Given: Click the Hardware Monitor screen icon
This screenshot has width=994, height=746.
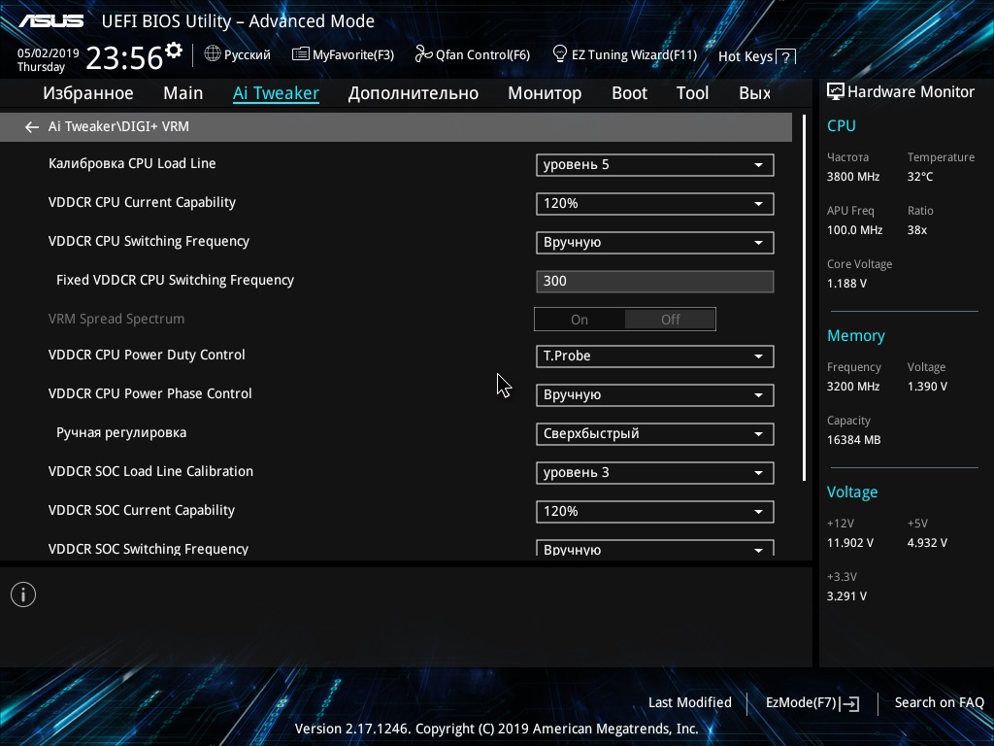Looking at the screenshot, I should click(x=836, y=91).
